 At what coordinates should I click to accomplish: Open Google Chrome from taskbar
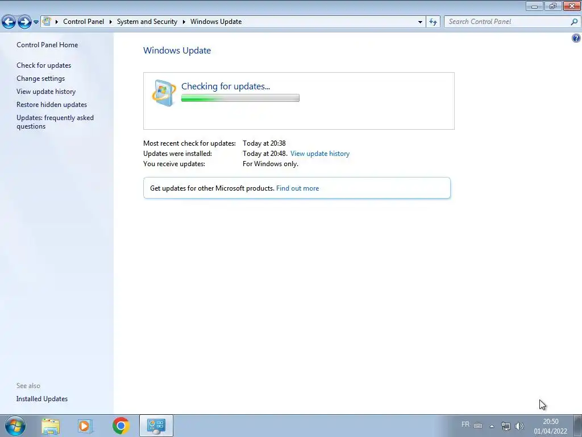pyautogui.click(x=120, y=426)
